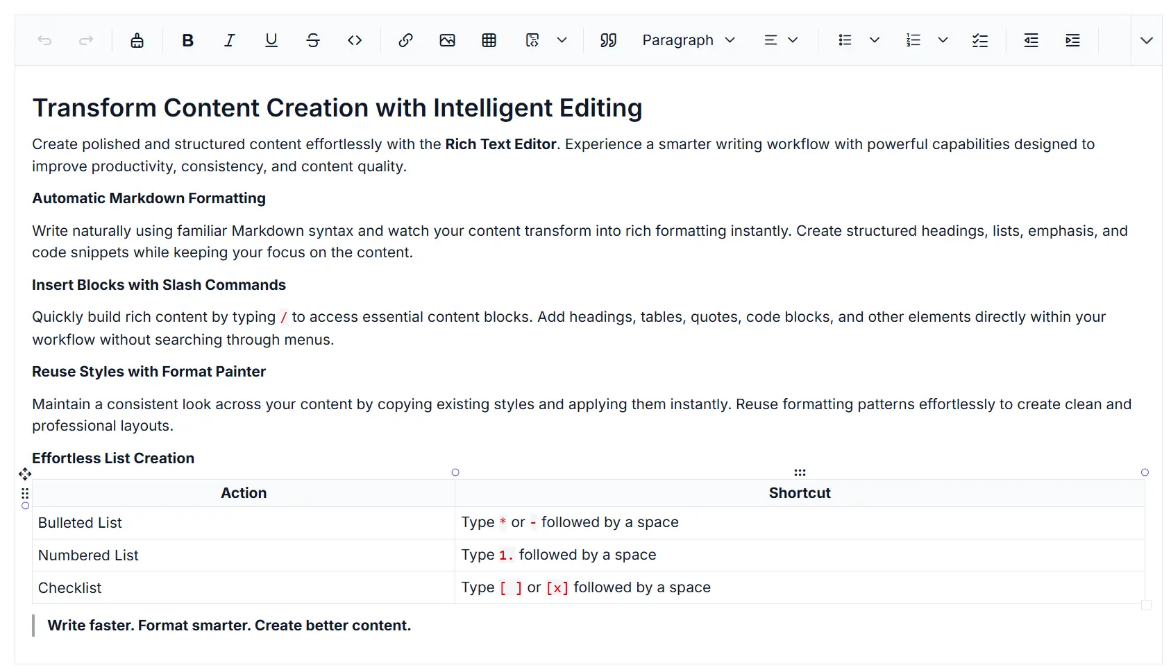
Task: Insert an image
Action: [448, 40]
